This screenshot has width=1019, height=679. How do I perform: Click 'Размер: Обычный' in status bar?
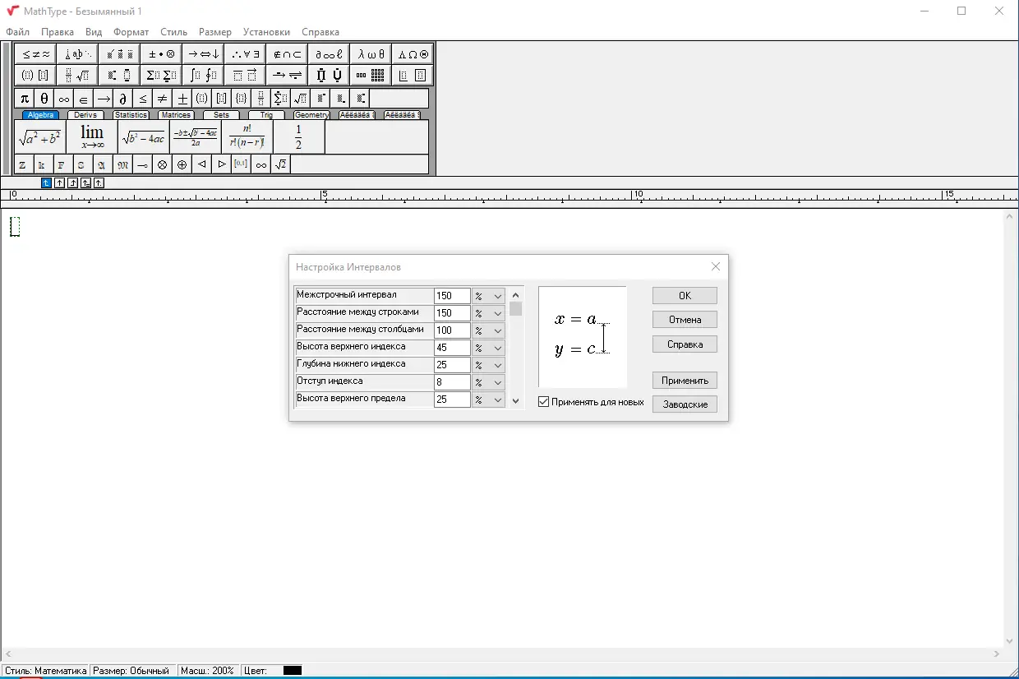131,671
